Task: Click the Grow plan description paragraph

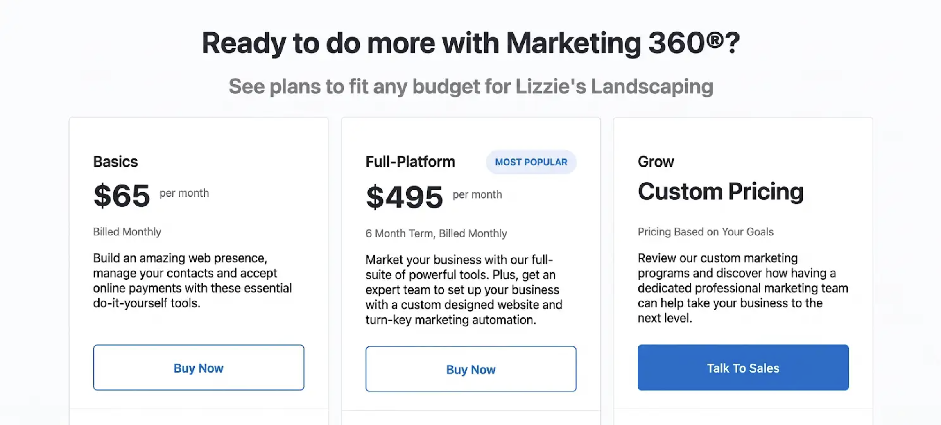Action: point(743,288)
